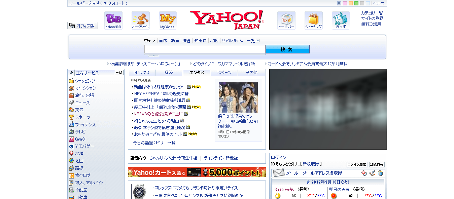Open the Yahoo! BB icon
Image resolution: width=454 pixels, height=199 pixels.
[113, 21]
